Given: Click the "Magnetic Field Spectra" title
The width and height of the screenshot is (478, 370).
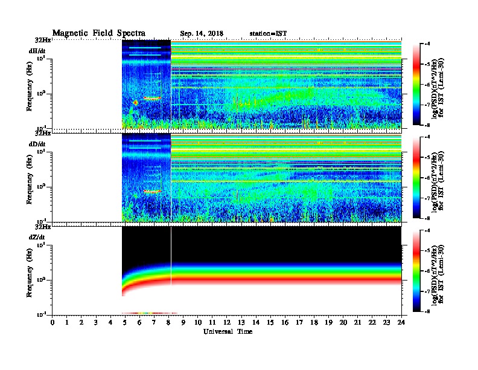Looking at the screenshot, I should coord(98,33).
